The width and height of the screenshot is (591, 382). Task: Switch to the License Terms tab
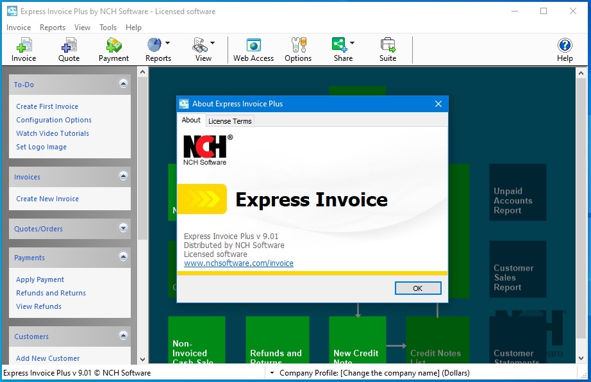click(229, 120)
